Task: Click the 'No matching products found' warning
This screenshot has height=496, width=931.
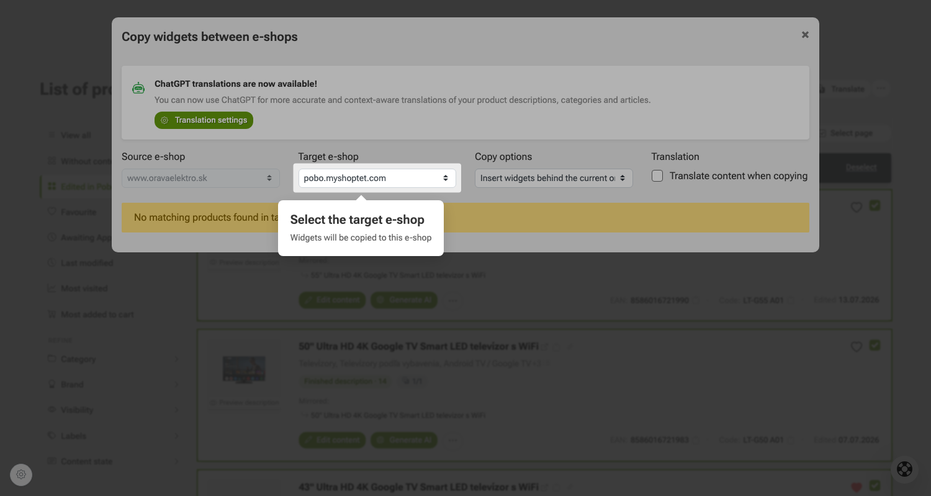Action: pos(465,218)
